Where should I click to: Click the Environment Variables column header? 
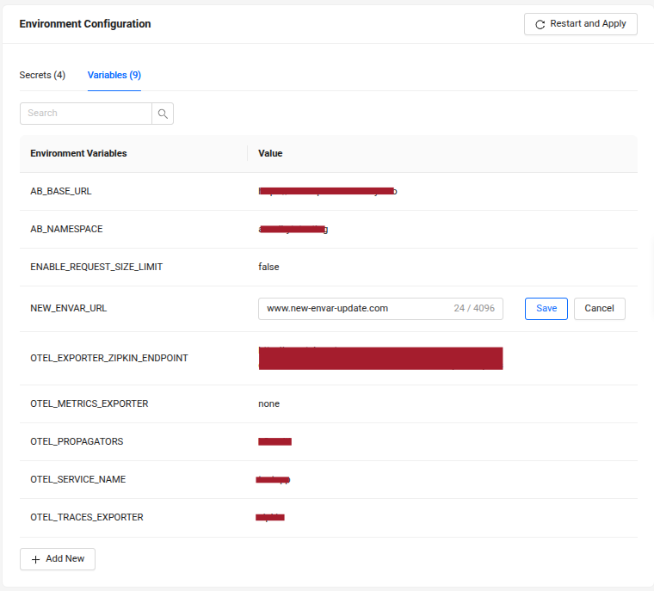[78, 154]
